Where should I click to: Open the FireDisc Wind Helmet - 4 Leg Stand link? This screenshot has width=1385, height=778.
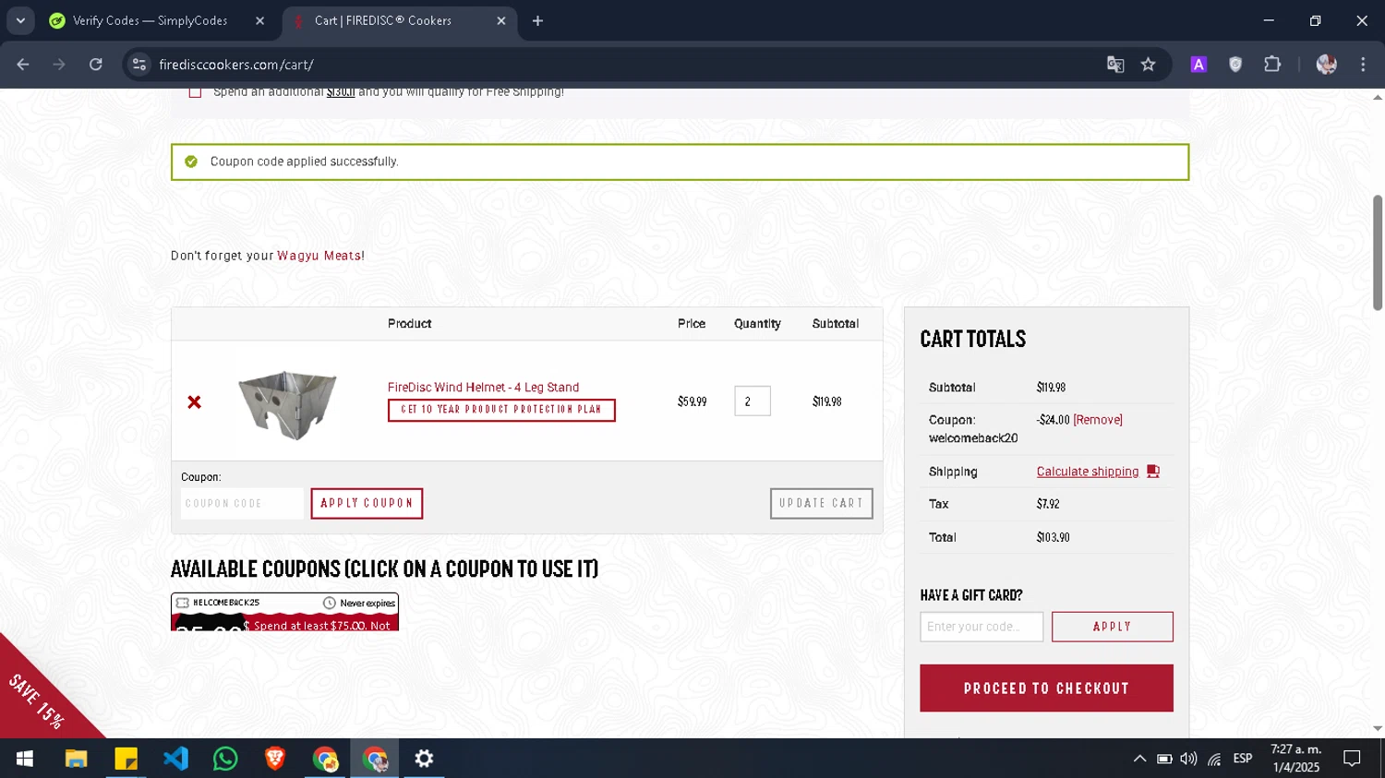click(x=483, y=388)
